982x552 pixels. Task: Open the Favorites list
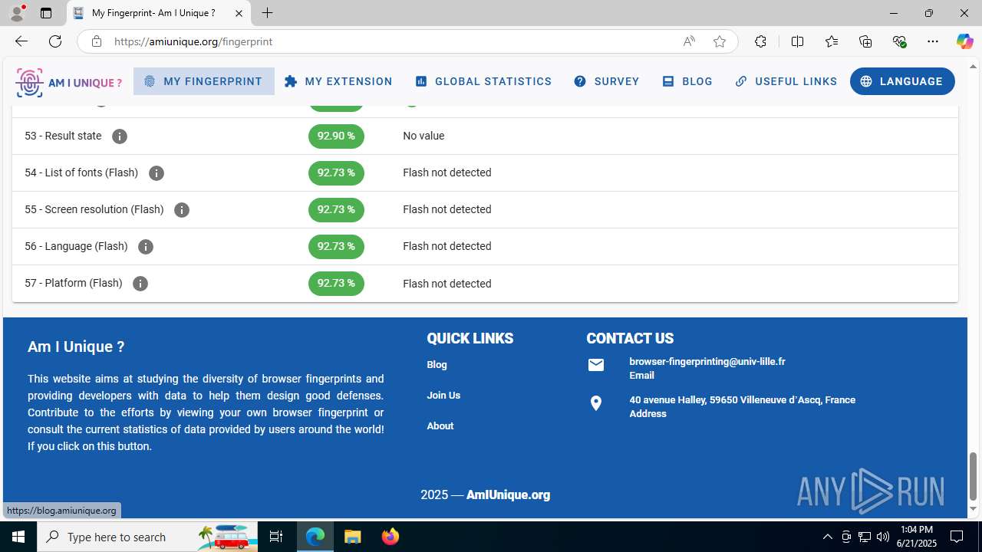(832, 41)
